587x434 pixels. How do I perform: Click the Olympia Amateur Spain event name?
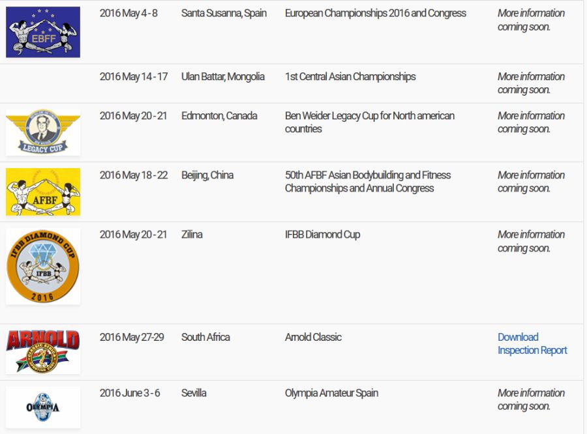click(x=331, y=393)
